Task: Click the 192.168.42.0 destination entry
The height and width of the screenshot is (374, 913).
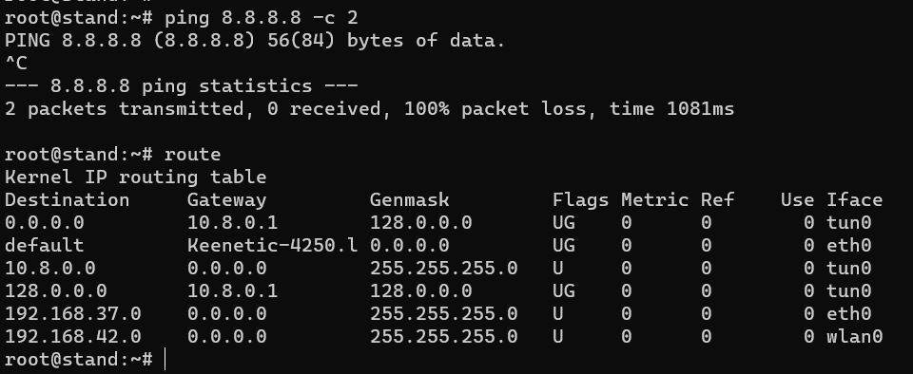Action: tap(73, 336)
